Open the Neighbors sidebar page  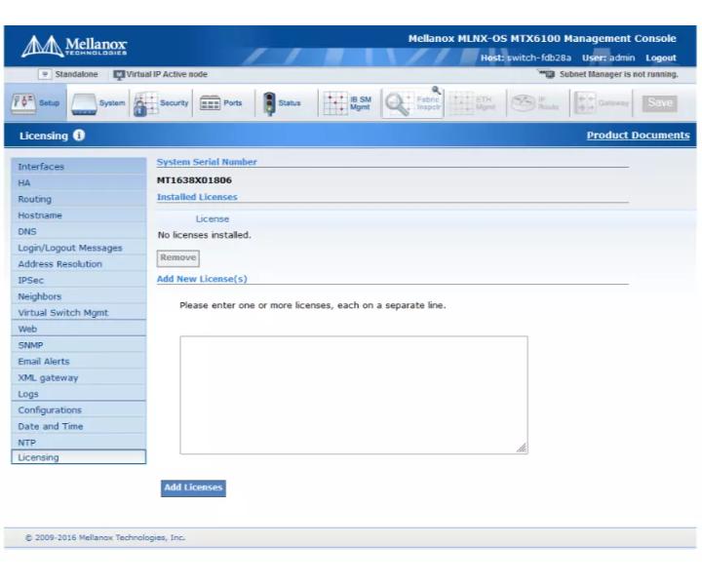point(78,296)
